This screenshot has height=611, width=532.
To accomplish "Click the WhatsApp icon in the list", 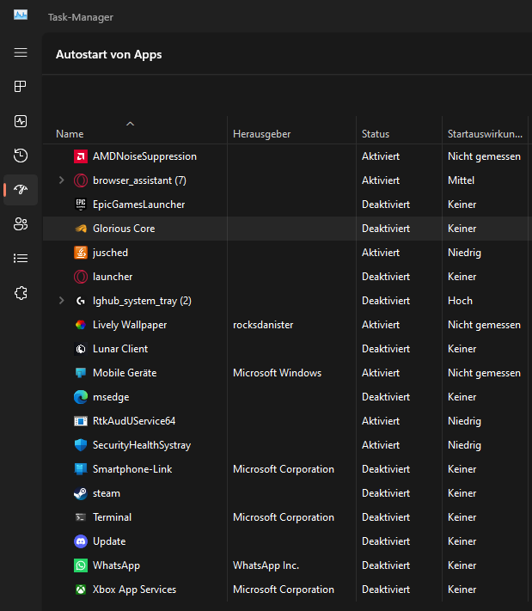I will (80, 565).
